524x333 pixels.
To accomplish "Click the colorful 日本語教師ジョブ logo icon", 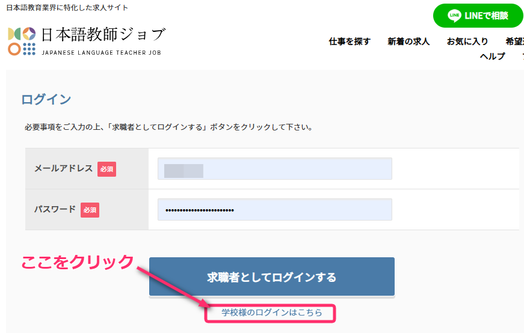I will [22, 41].
